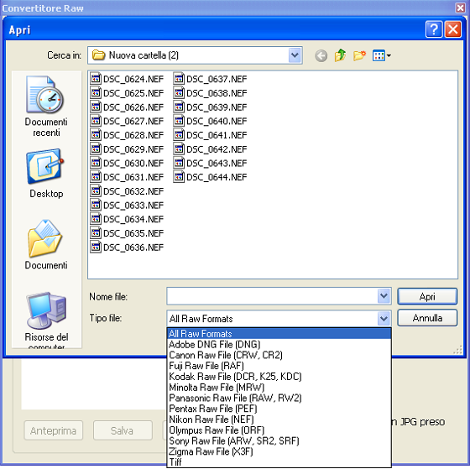Screen dimensions: 470x469
Task: Select DSC_0630.NEF
Action: [x=127, y=163]
